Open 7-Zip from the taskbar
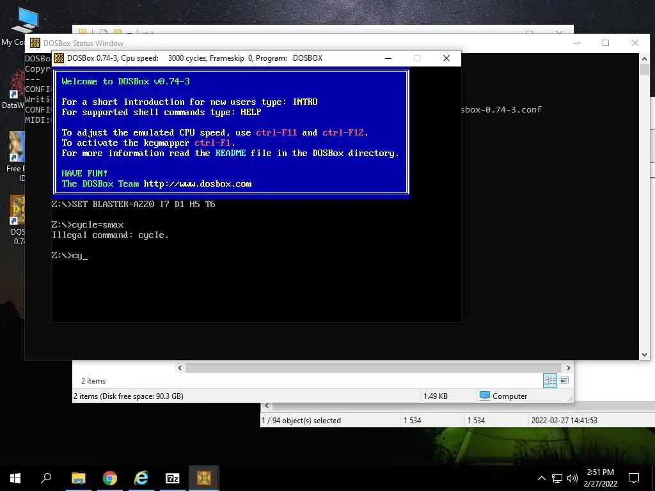This screenshot has width=655, height=491. [173, 478]
